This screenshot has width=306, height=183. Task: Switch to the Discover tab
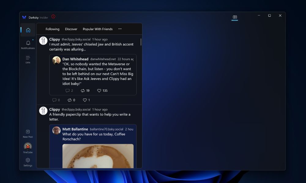(71, 29)
